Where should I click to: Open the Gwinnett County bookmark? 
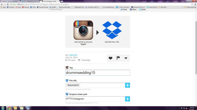(42, 7)
